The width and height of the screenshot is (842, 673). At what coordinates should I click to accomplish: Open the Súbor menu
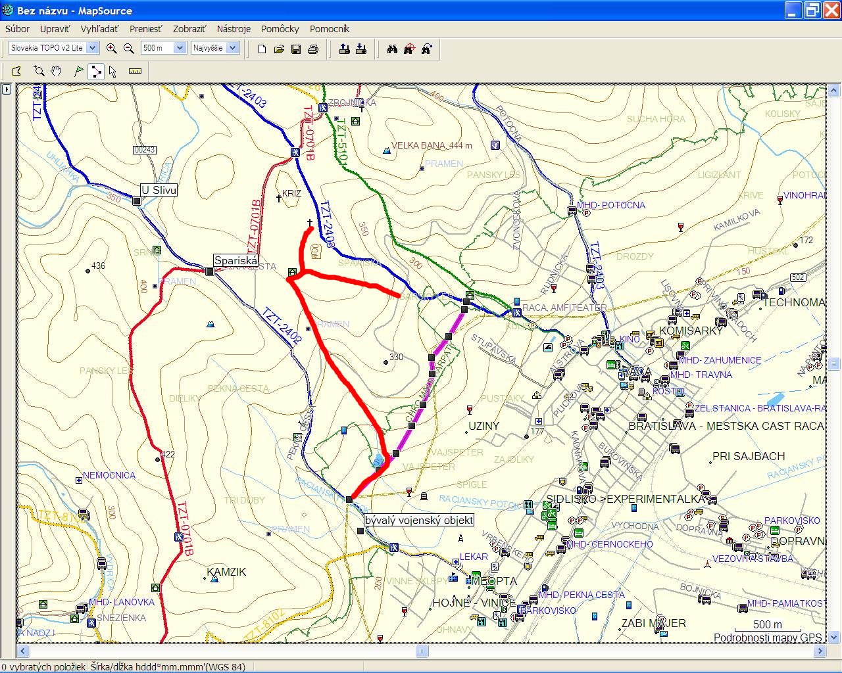(x=17, y=29)
